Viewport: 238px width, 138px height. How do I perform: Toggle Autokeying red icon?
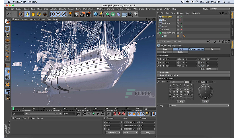tap(119, 114)
